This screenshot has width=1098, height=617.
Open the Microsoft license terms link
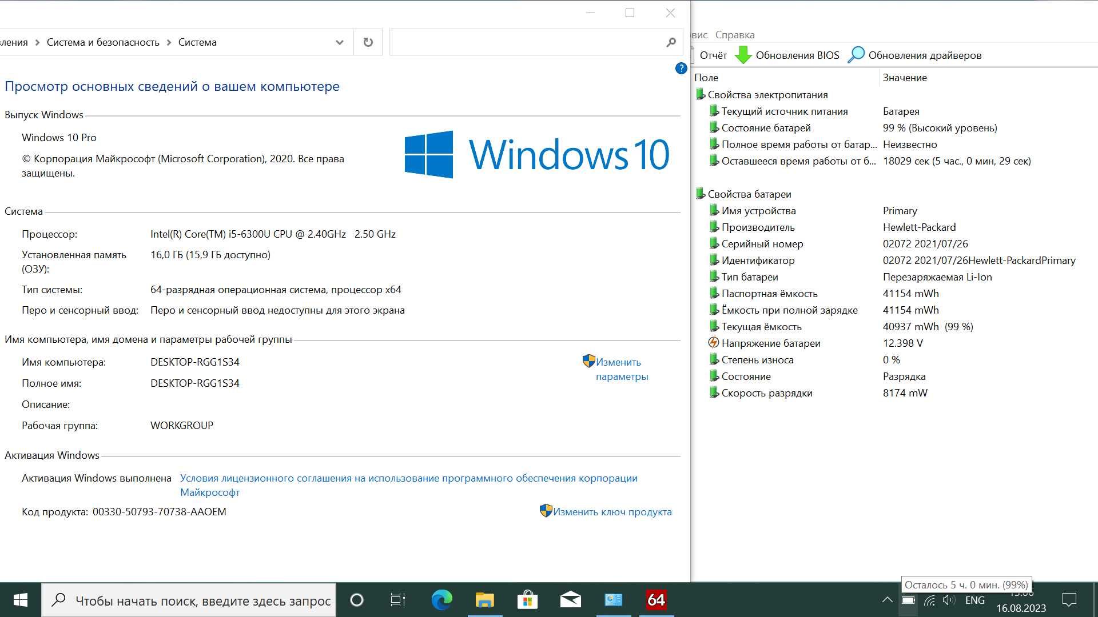click(409, 485)
